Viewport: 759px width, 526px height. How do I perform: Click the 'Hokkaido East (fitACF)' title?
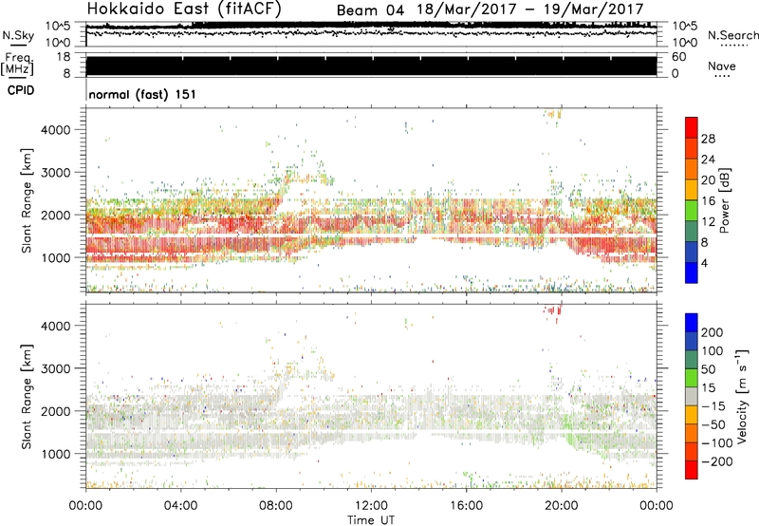click(184, 9)
